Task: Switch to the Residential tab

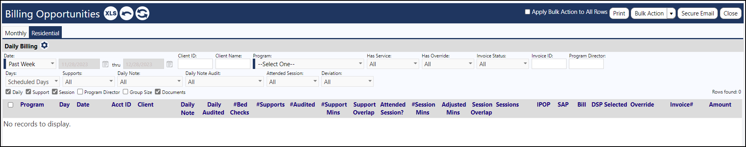Action: tap(46, 33)
